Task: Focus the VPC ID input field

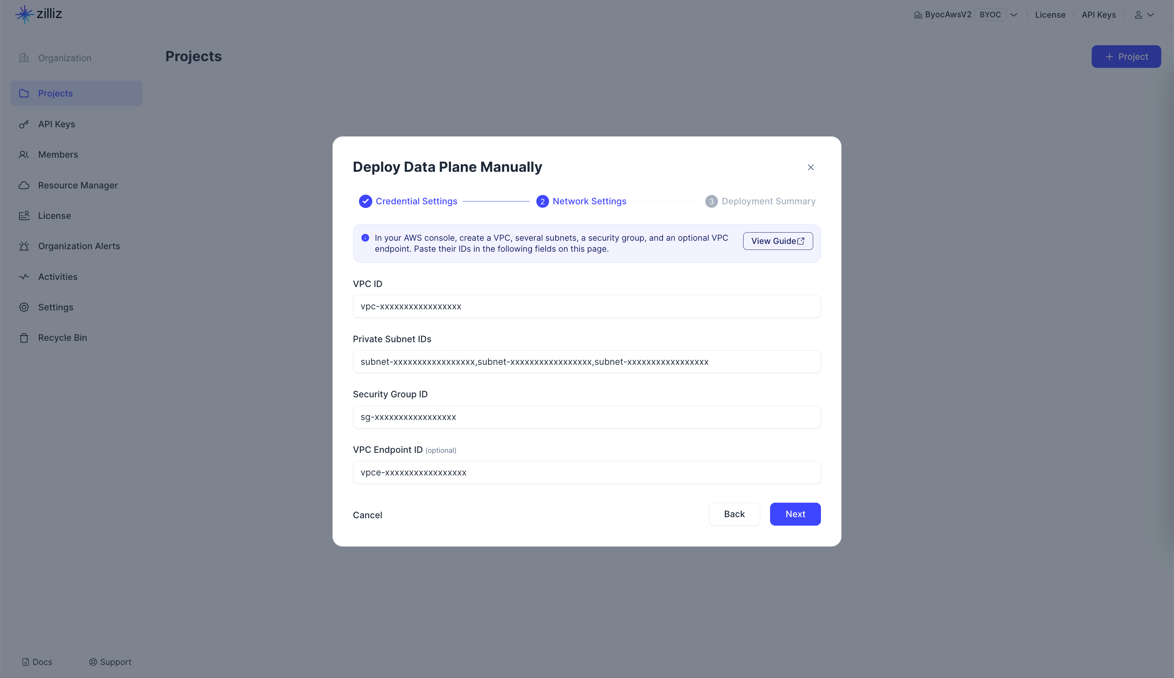Action: pos(587,306)
